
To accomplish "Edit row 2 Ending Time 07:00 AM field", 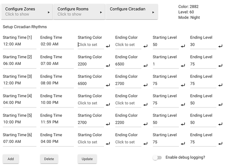I will point(56,64).
